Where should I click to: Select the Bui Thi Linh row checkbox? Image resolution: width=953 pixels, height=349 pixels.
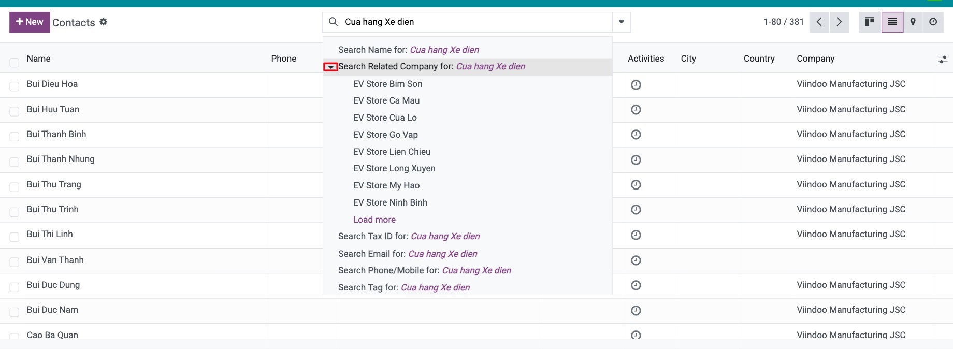click(15, 237)
